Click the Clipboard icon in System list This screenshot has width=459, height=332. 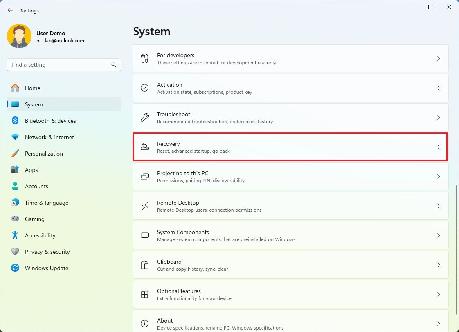145,265
